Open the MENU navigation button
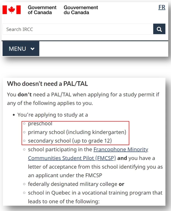 [x=21, y=49]
